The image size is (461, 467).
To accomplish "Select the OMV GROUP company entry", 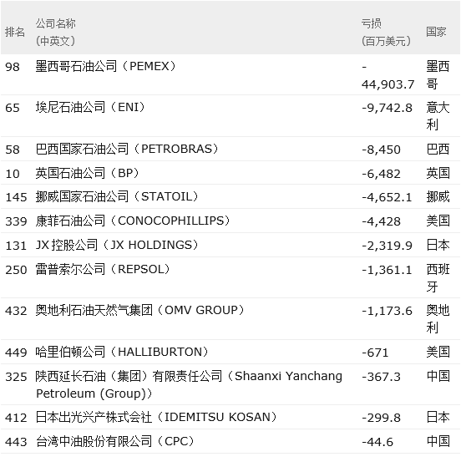I will [x=140, y=310].
